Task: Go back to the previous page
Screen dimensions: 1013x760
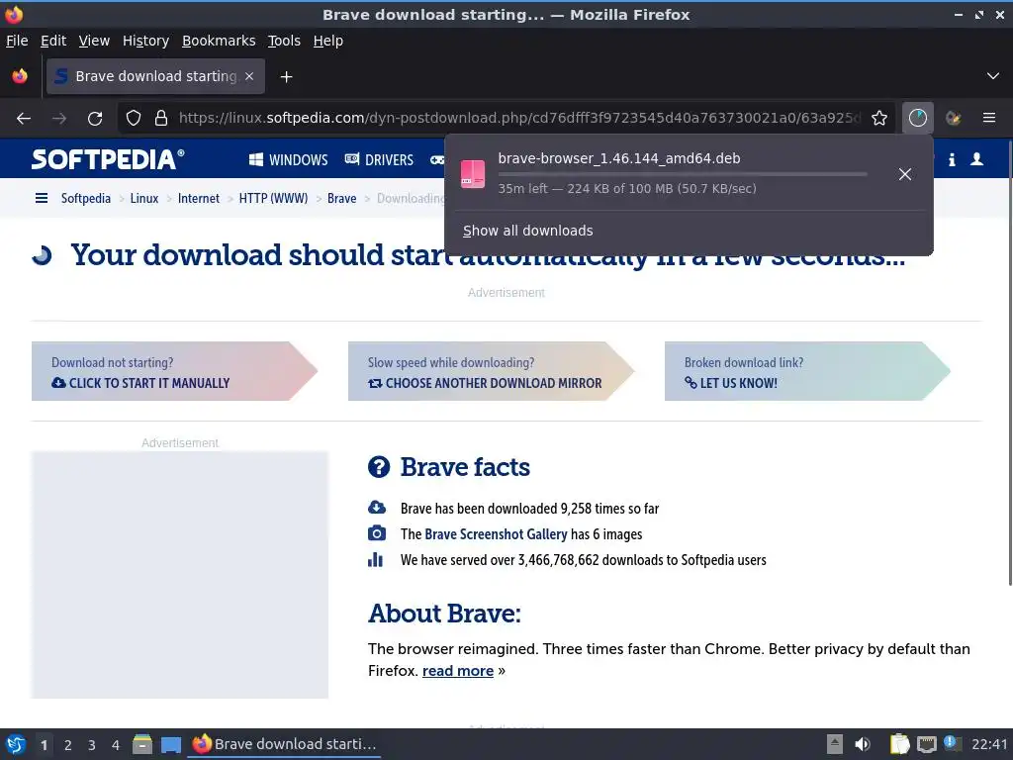Action: (x=24, y=119)
